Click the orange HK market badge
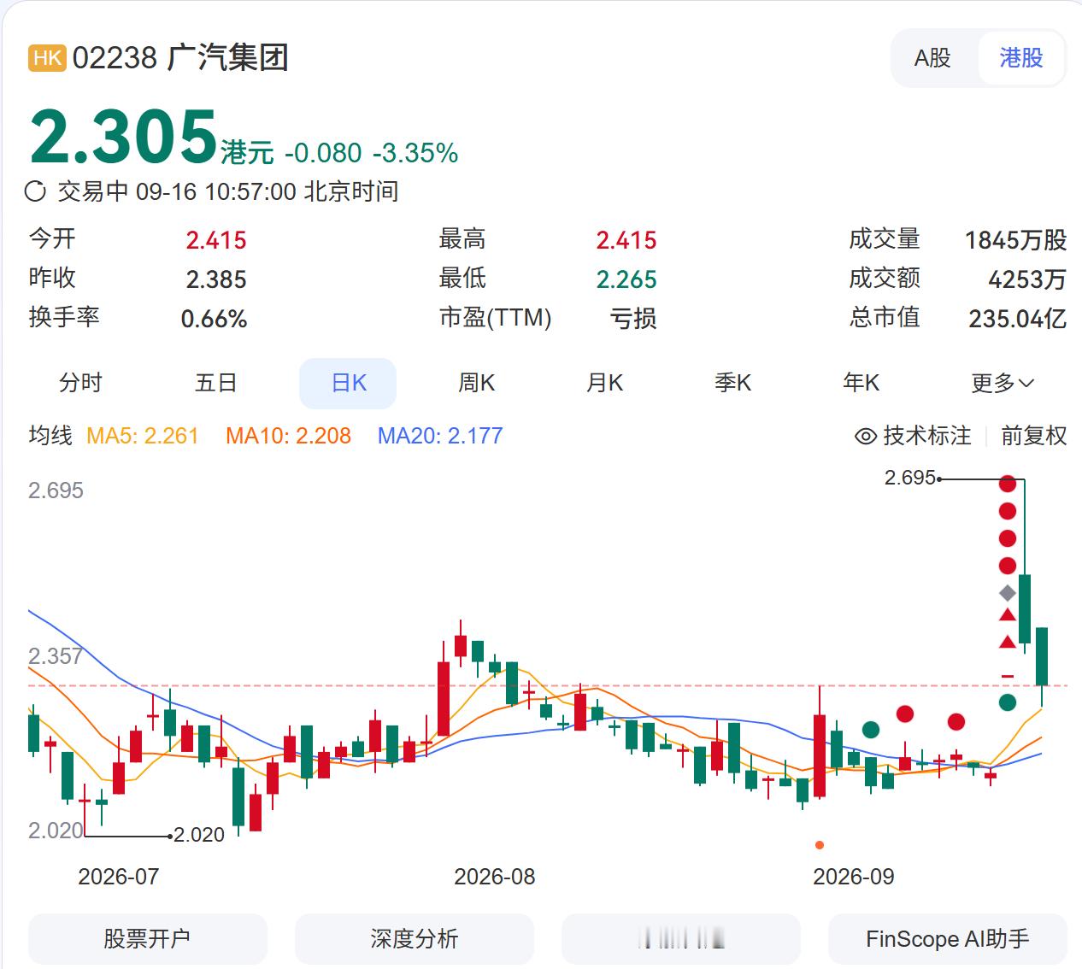 (x=47, y=57)
